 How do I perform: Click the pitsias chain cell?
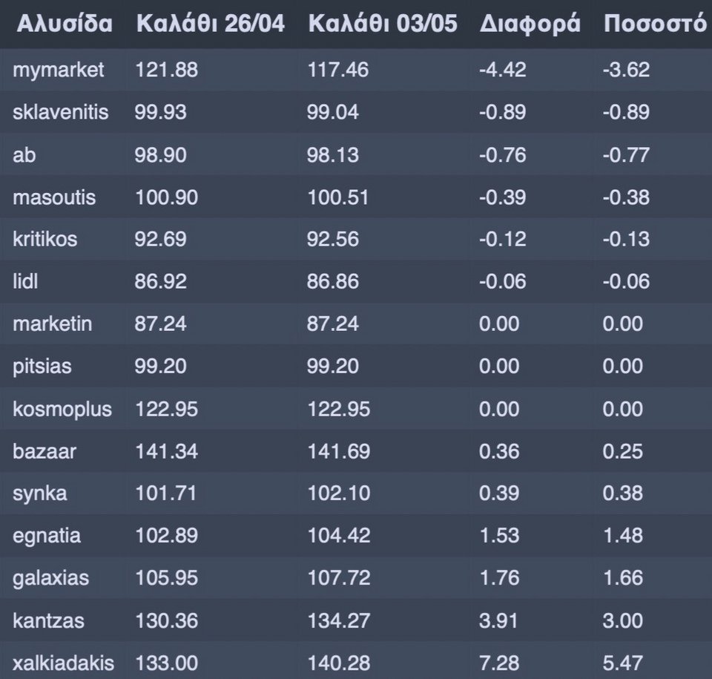coord(42,367)
